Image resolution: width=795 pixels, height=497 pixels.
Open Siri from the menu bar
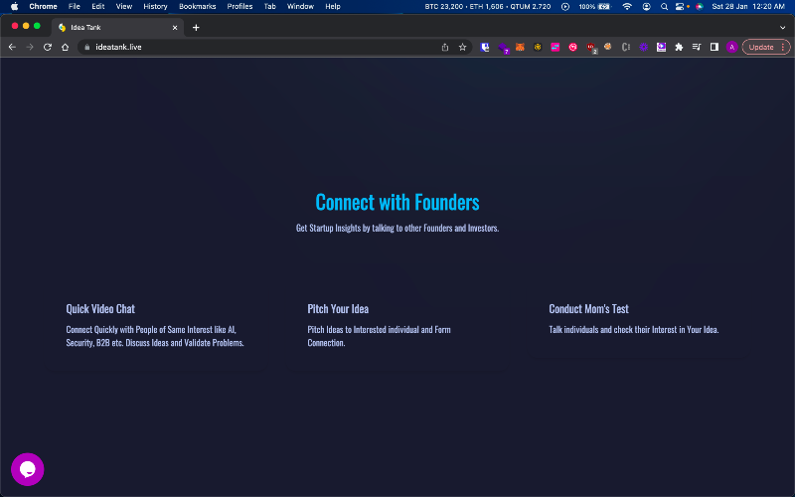click(700, 7)
